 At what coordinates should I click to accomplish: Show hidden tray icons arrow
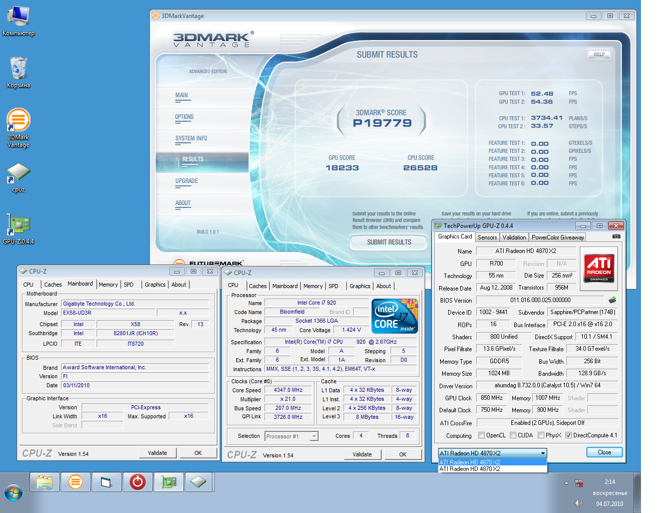pyautogui.click(x=566, y=483)
